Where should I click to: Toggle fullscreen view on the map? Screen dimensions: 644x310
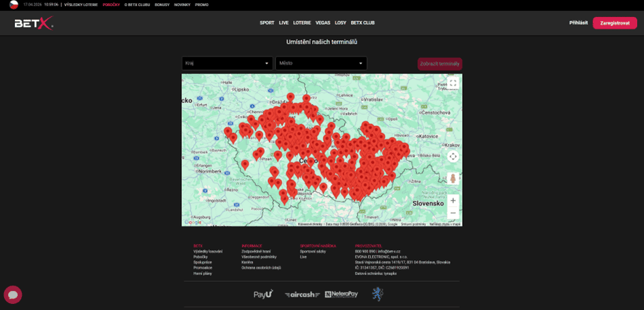(453, 83)
